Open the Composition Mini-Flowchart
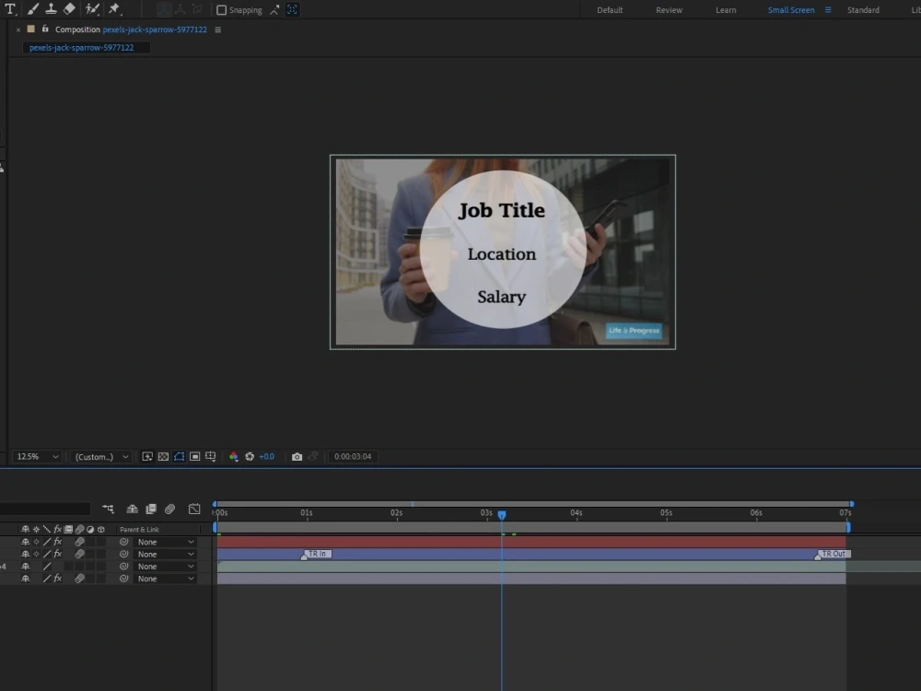 coord(108,509)
